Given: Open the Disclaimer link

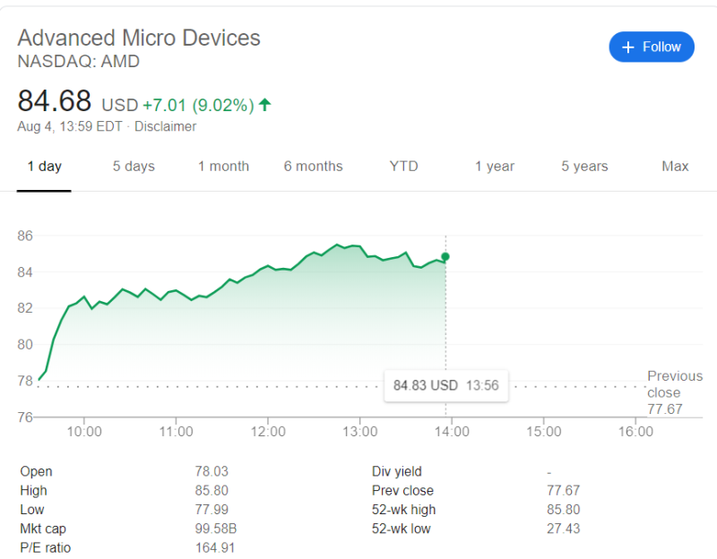Looking at the screenshot, I should 165,126.
